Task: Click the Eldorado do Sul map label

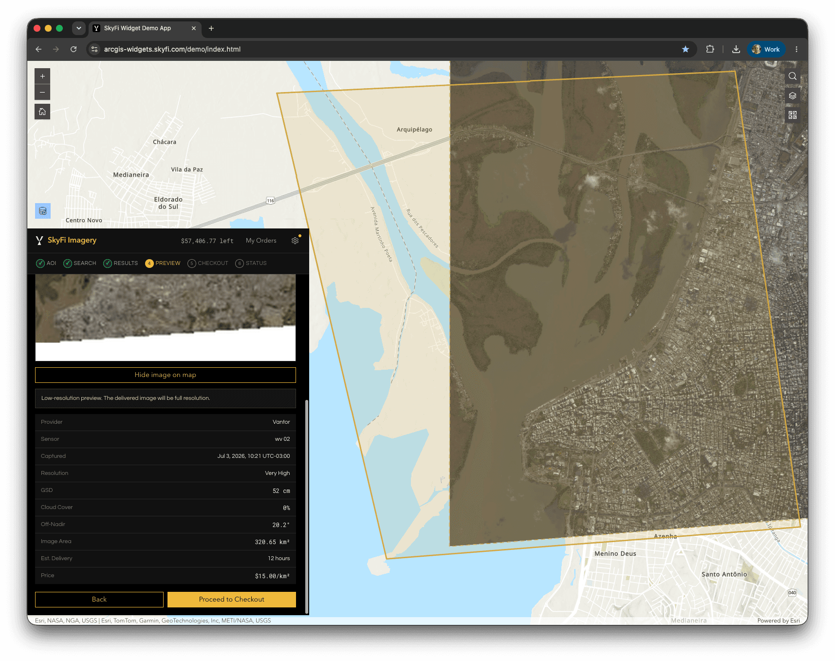Action: coord(168,203)
